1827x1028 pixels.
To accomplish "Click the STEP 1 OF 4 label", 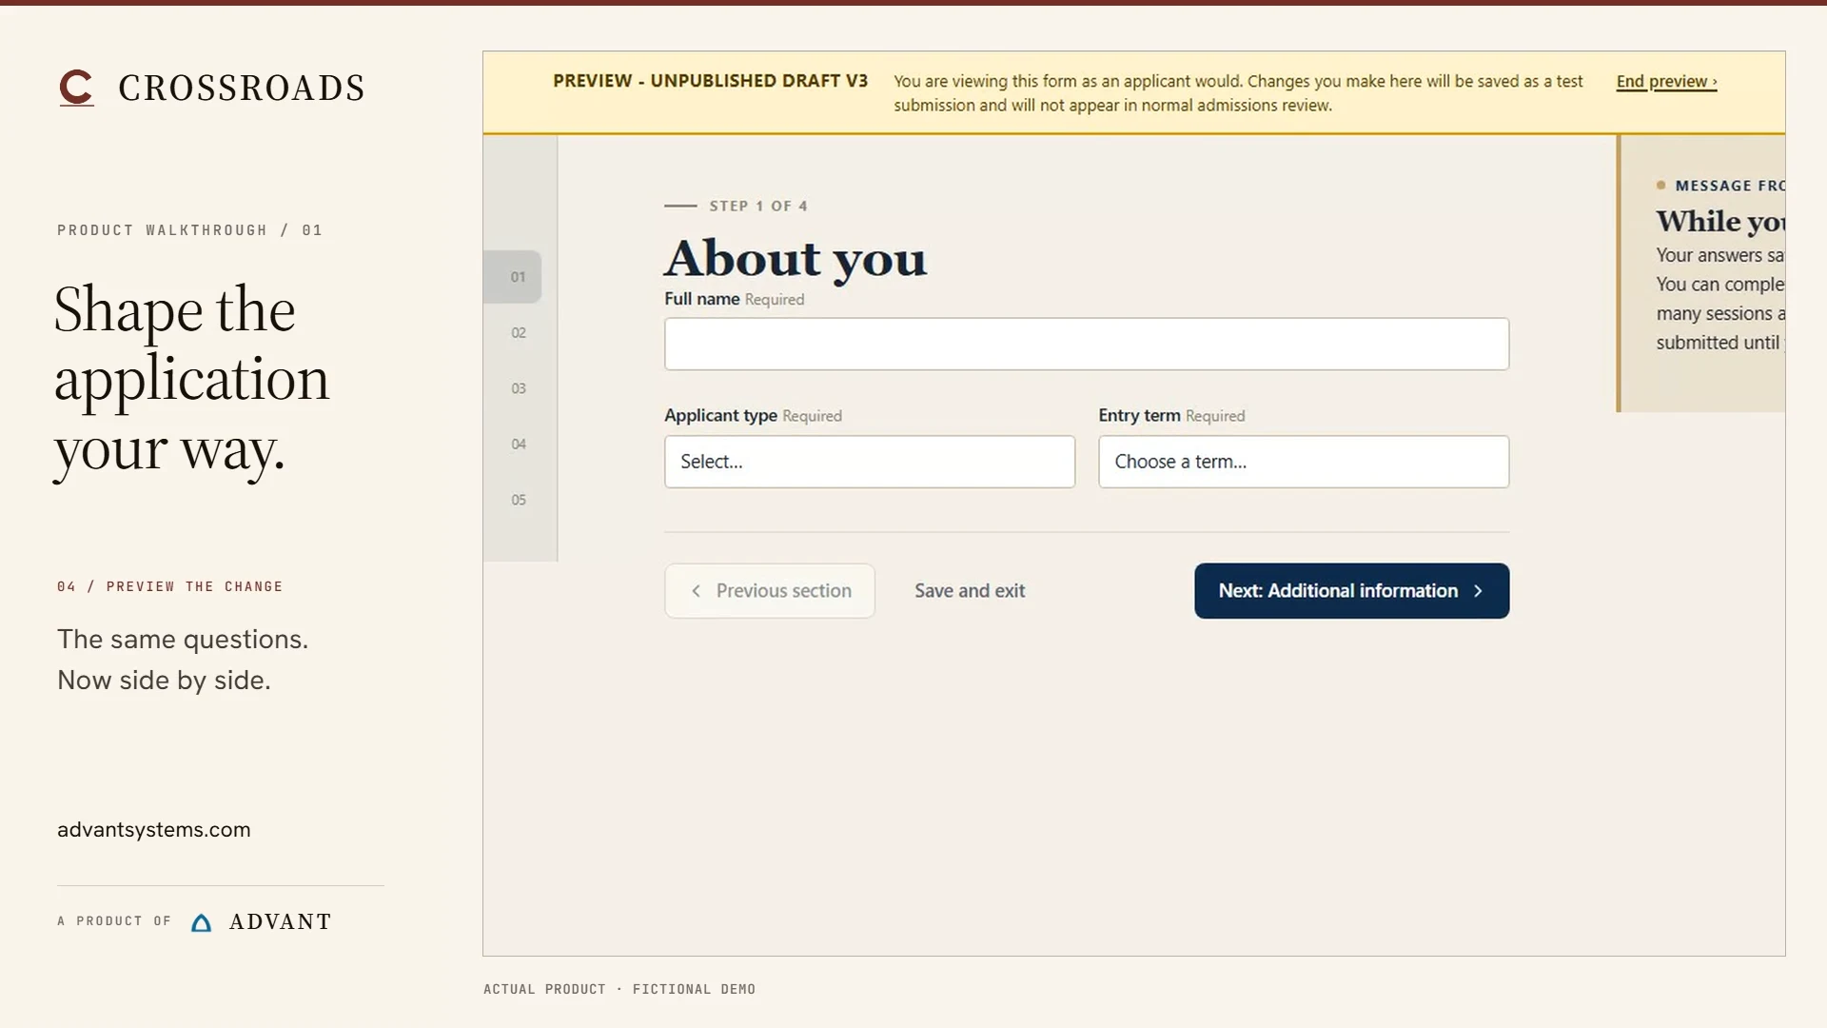I will pos(758,206).
